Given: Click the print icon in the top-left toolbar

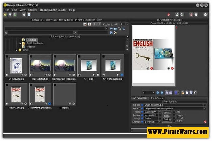Looking at the screenshot, I should (15, 15).
